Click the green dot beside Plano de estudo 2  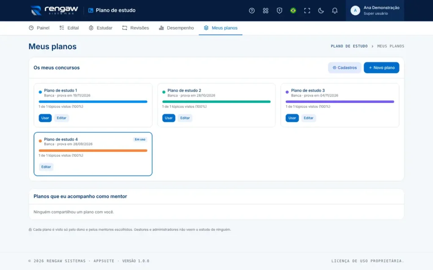click(164, 92)
